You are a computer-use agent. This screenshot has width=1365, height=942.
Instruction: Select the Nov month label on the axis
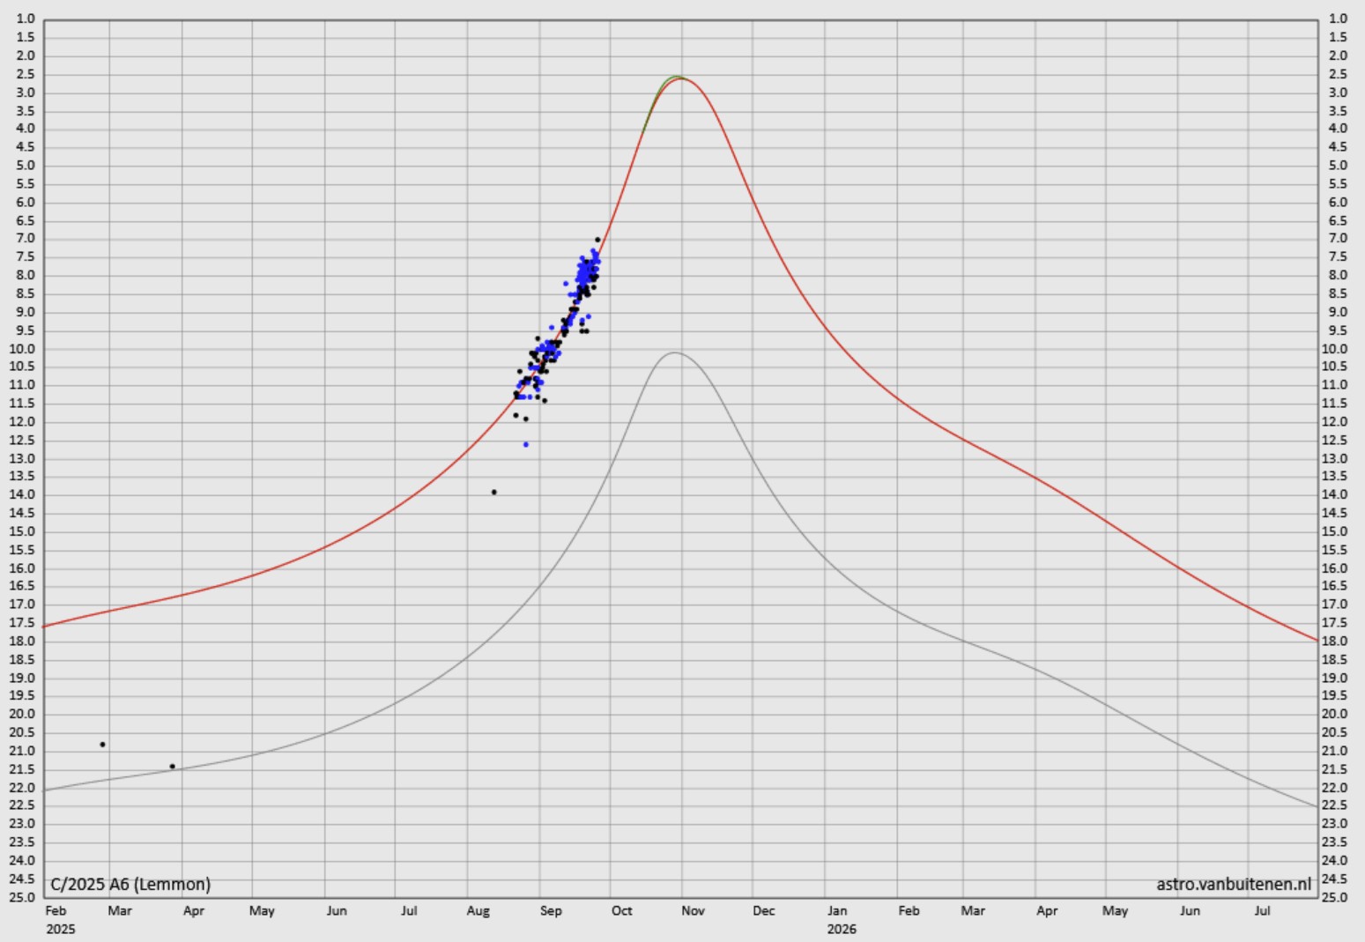[693, 910]
